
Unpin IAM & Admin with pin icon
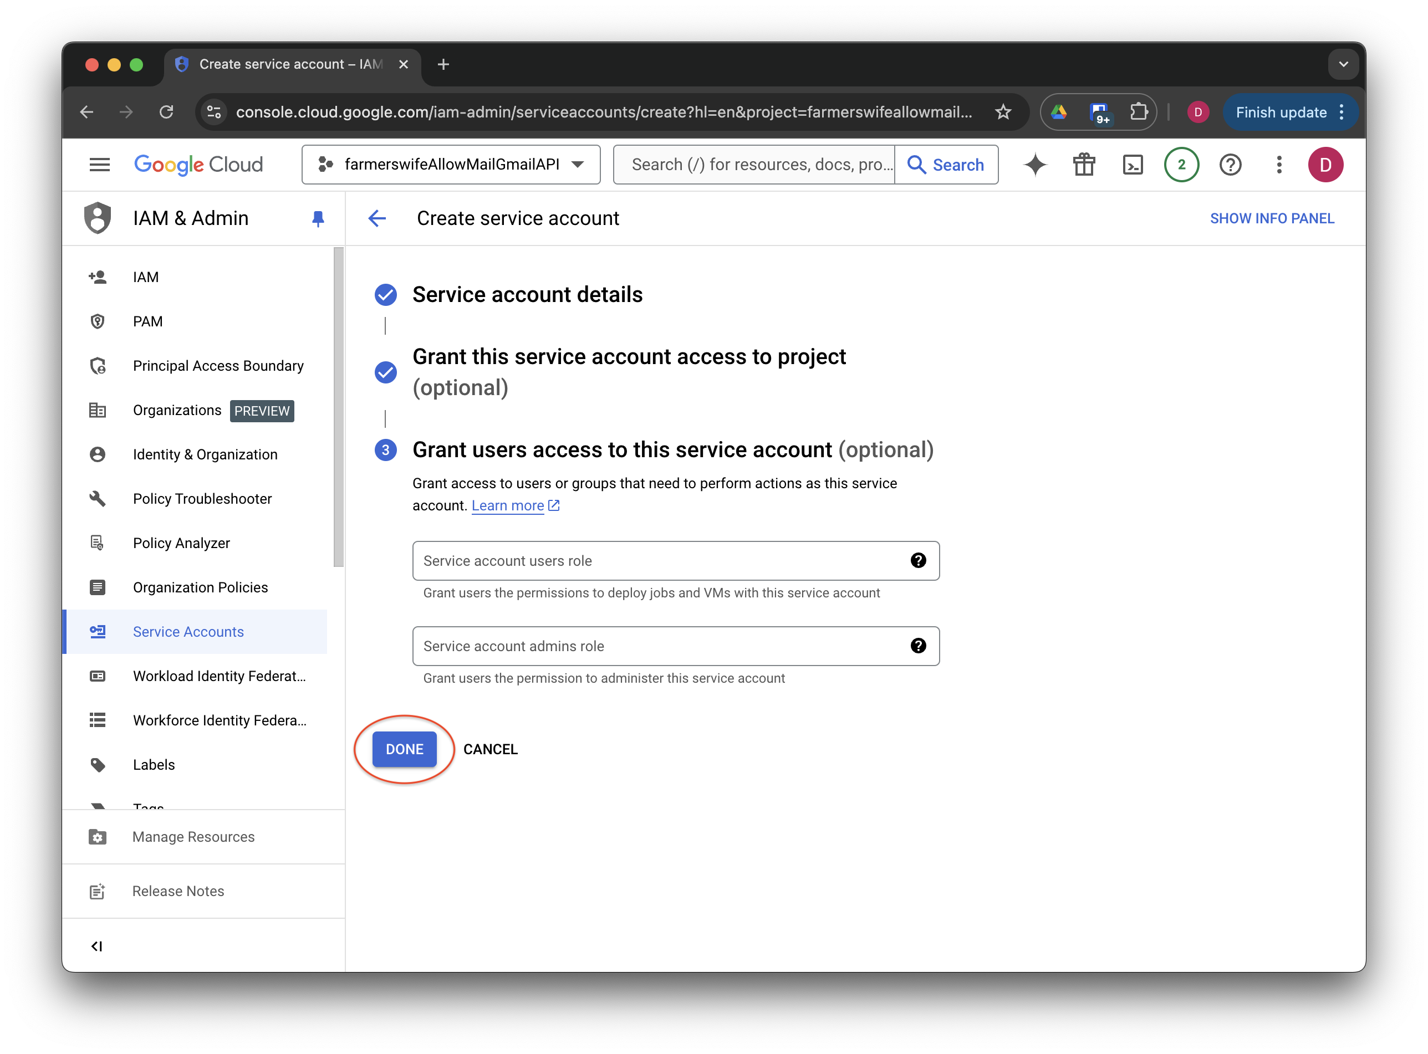click(318, 219)
